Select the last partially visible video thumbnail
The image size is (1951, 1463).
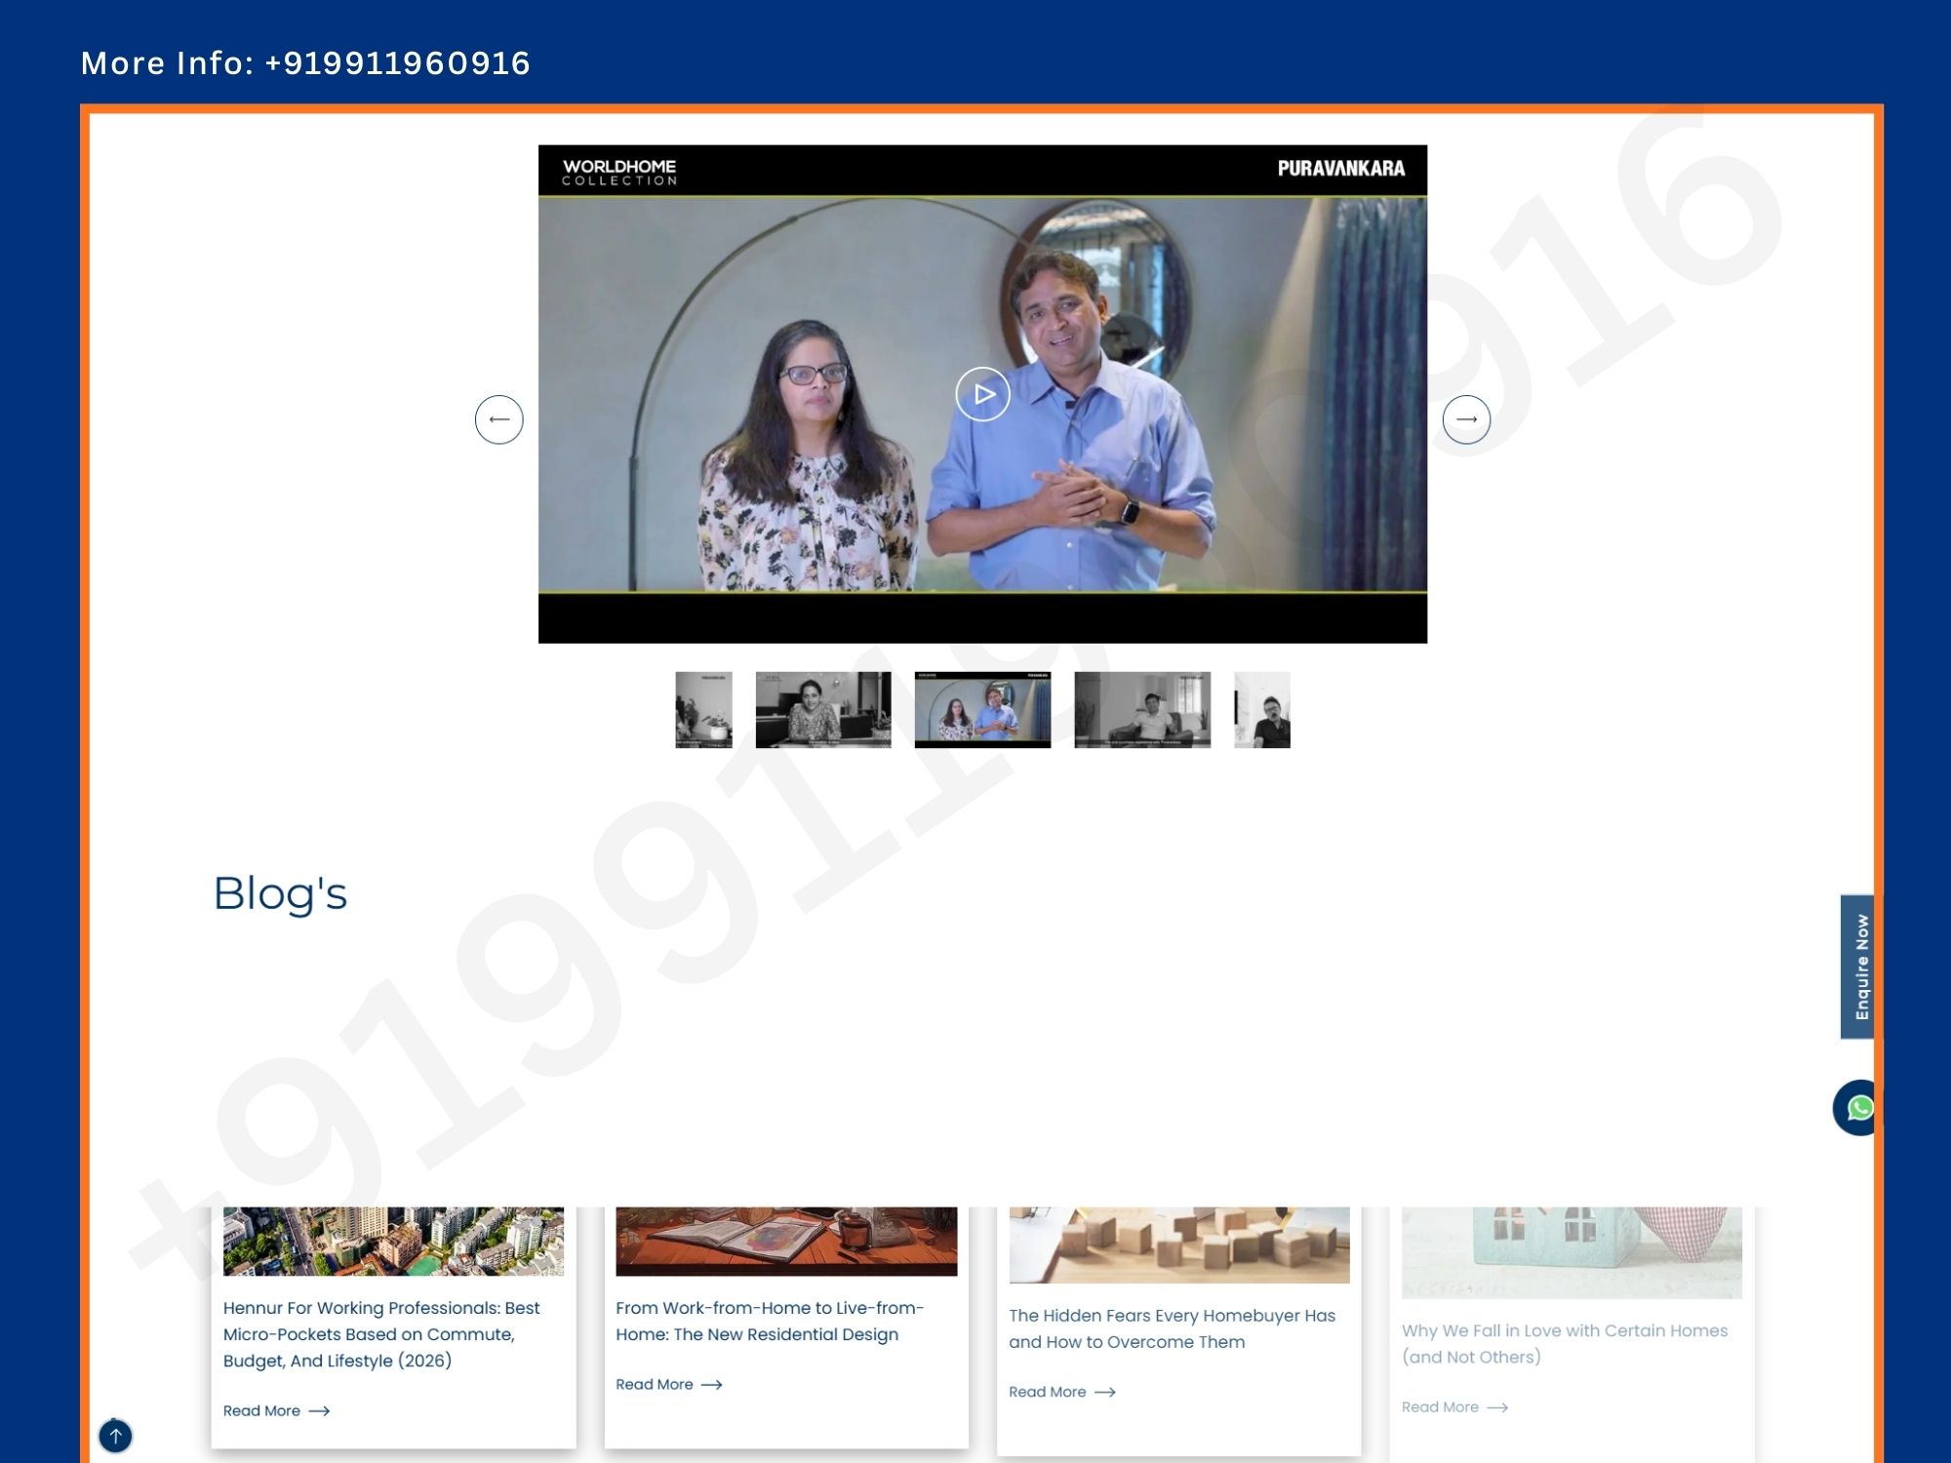(x=1261, y=710)
